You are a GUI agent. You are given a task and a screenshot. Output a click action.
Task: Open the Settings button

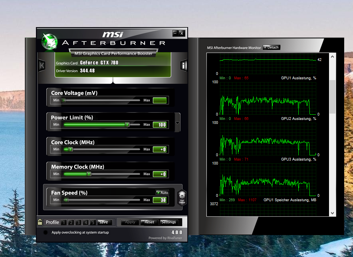click(x=169, y=222)
